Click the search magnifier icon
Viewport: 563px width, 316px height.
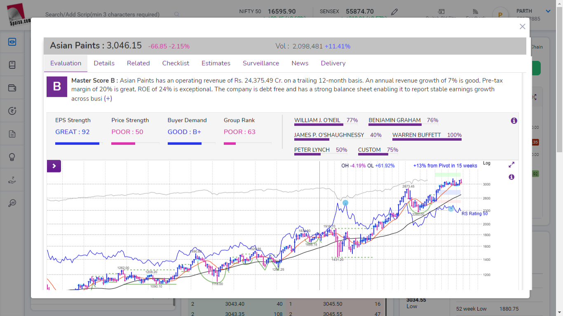pos(177,14)
